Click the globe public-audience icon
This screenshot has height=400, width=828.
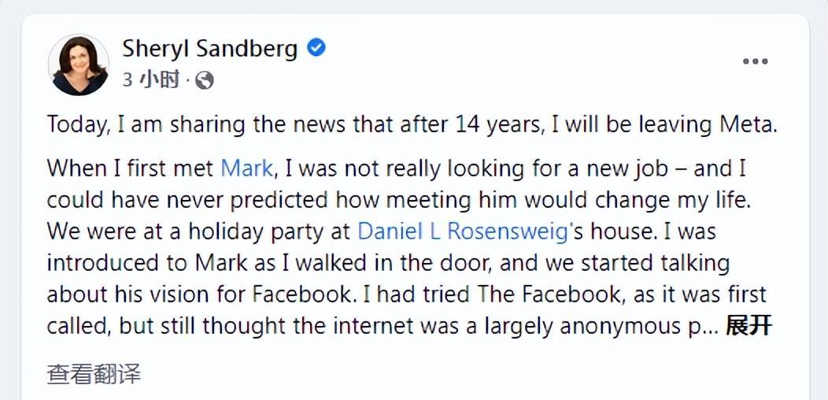[205, 80]
